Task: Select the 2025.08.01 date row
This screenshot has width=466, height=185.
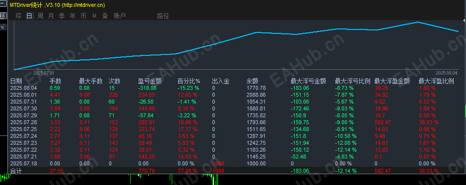Action: [x=24, y=95]
